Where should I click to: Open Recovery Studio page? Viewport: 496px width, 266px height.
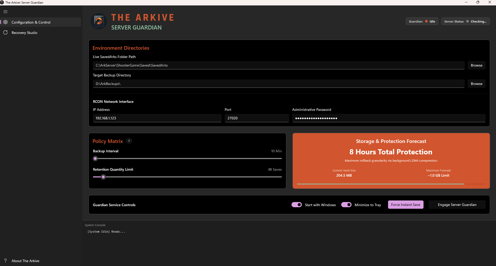(x=41, y=33)
